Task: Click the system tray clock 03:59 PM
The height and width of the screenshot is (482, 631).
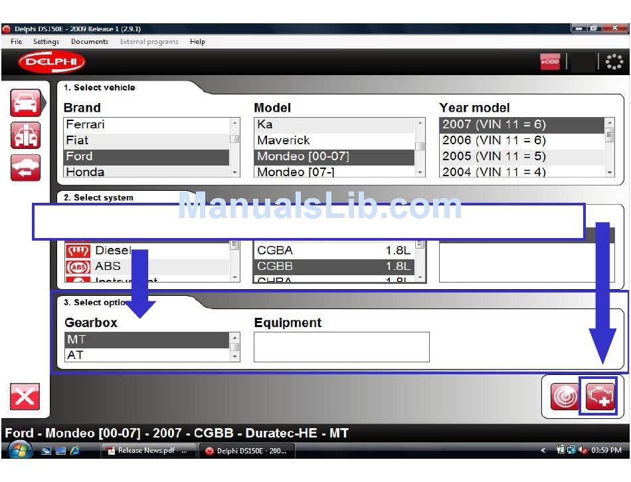Action: point(606,450)
